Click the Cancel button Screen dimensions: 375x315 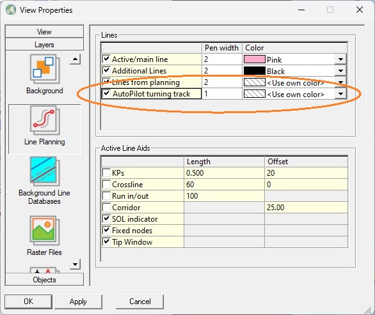tap(140, 302)
